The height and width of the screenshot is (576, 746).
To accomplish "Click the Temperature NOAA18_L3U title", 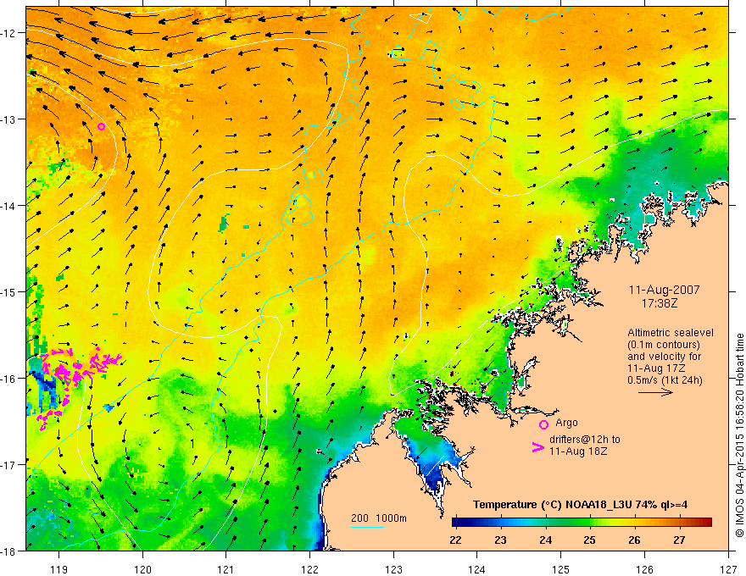I will (x=580, y=505).
